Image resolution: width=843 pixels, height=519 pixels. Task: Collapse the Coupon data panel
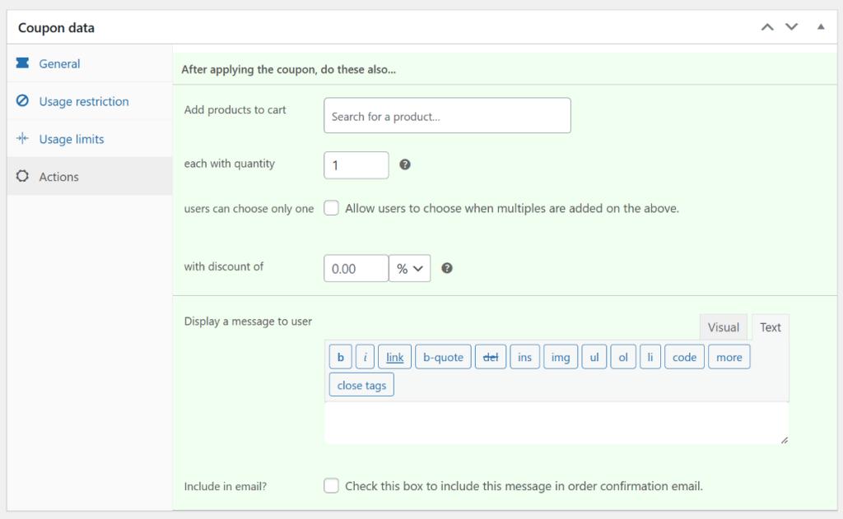tap(820, 26)
